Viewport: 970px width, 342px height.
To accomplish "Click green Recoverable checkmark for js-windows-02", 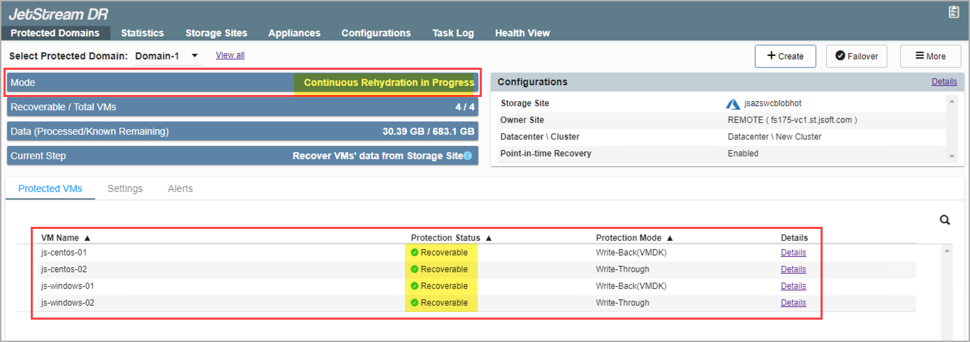I will 415,303.
